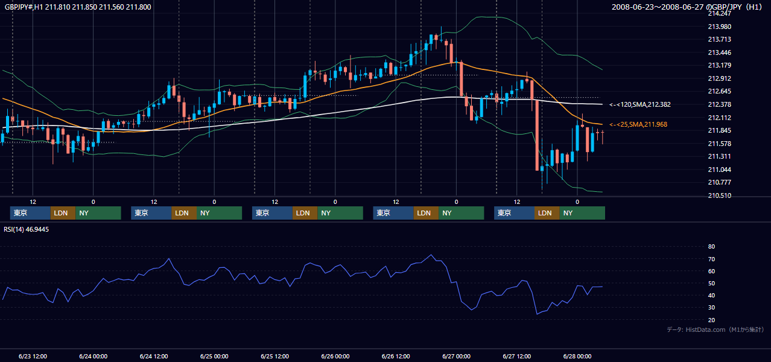Viewport: 771px width, 362px height.
Task: Click the 6/26 12:00 date label
Action: [x=396, y=356]
